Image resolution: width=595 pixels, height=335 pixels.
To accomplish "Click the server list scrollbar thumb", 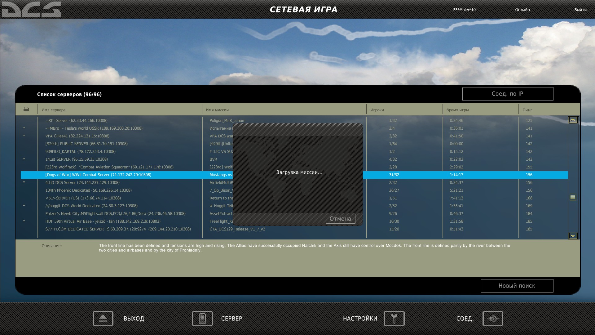I will pos(573,197).
